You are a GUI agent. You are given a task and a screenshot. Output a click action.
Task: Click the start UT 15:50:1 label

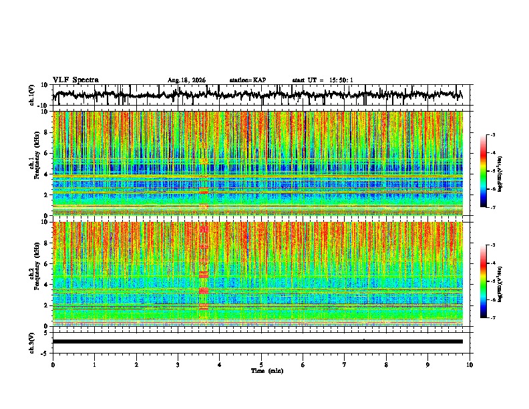pyautogui.click(x=323, y=80)
